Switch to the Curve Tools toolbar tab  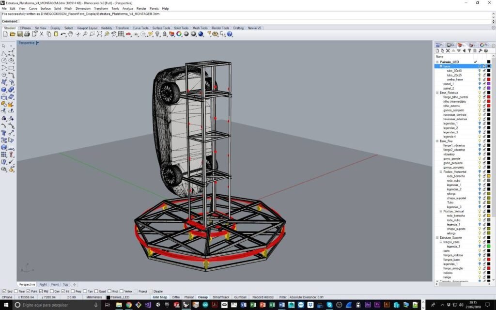click(x=140, y=28)
